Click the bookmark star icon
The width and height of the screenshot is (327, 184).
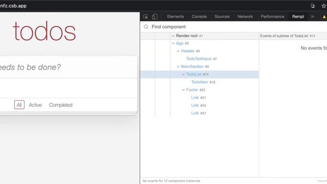point(323,6)
